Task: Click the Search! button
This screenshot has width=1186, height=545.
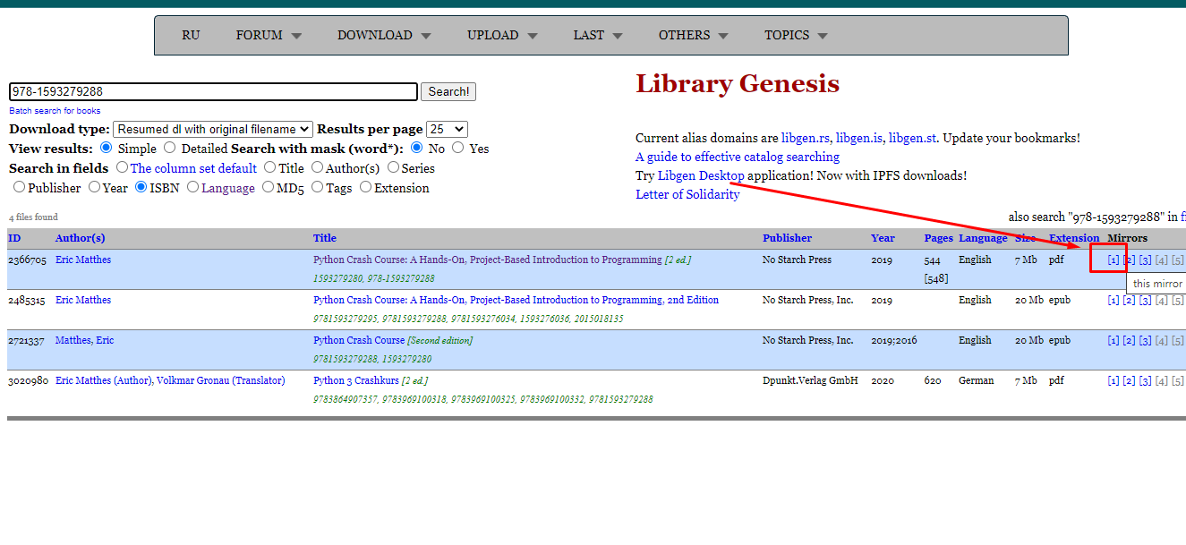Action: point(448,91)
